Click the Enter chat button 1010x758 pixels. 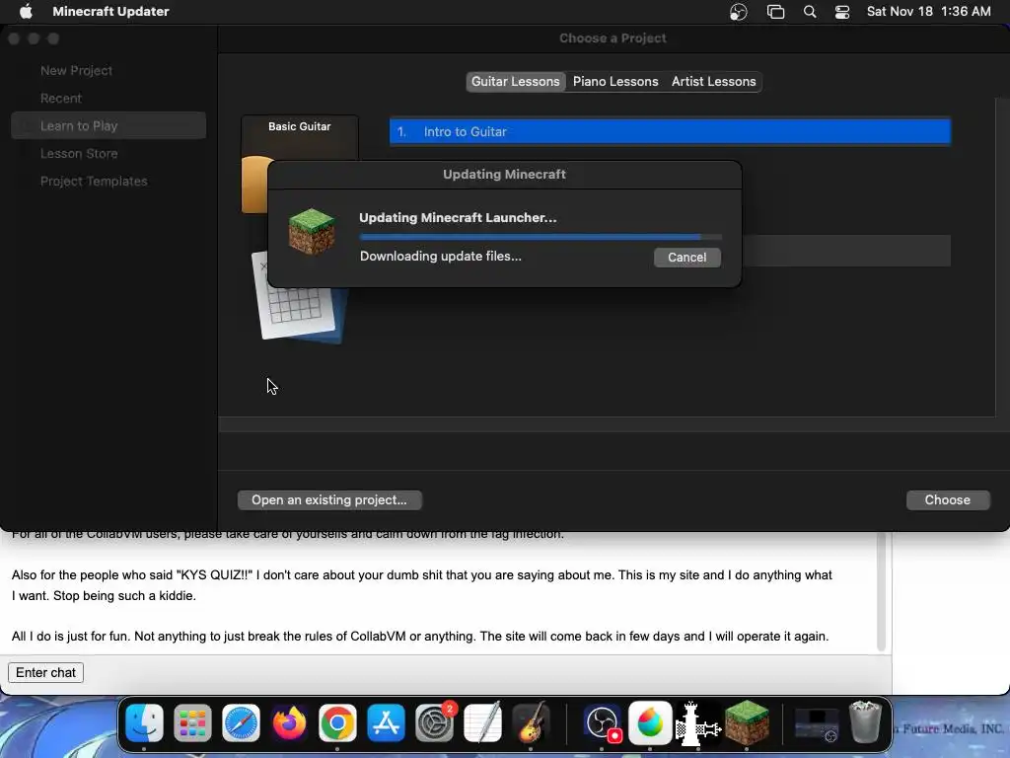tap(45, 673)
